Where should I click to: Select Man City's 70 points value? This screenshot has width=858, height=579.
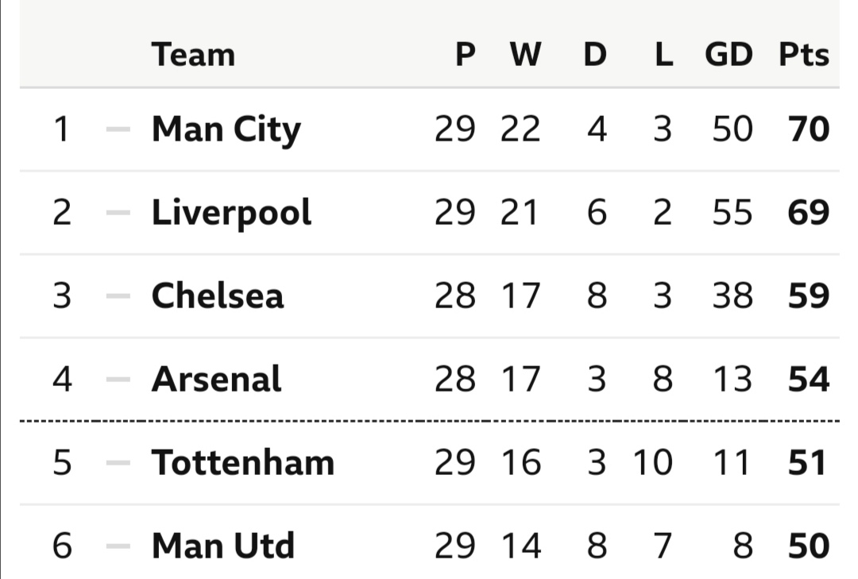809,129
